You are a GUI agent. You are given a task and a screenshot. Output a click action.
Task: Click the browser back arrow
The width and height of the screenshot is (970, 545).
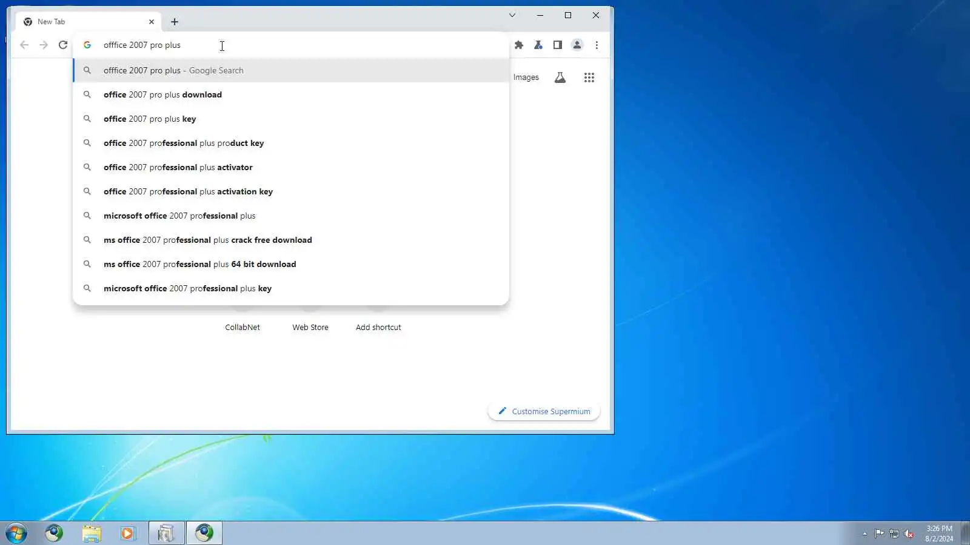[24, 45]
